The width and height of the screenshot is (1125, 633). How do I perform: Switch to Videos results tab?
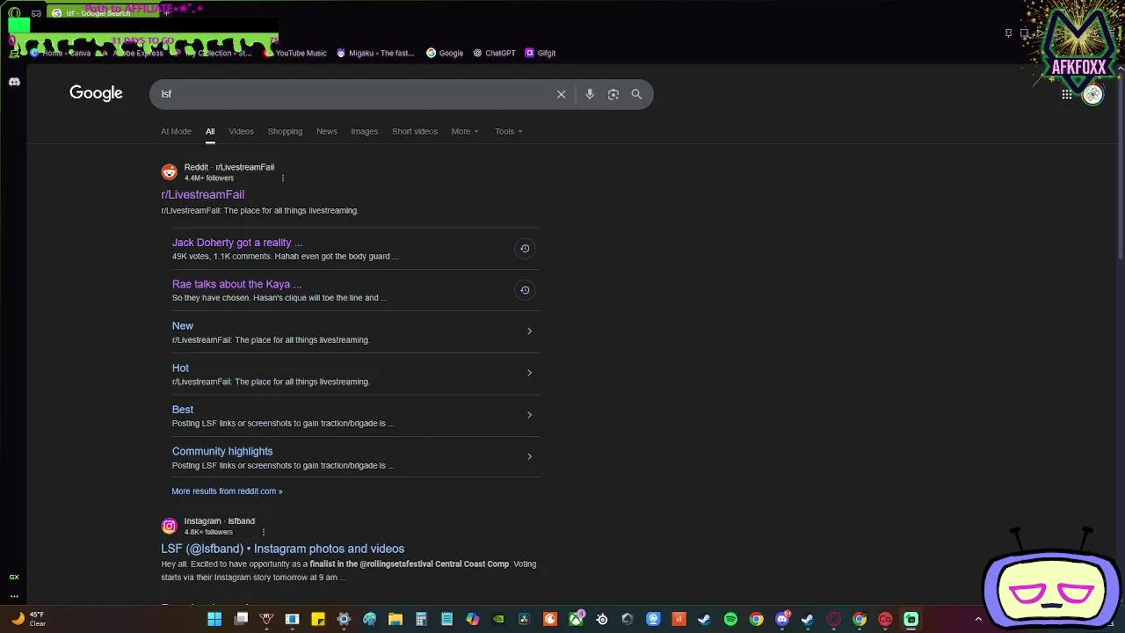[241, 131]
